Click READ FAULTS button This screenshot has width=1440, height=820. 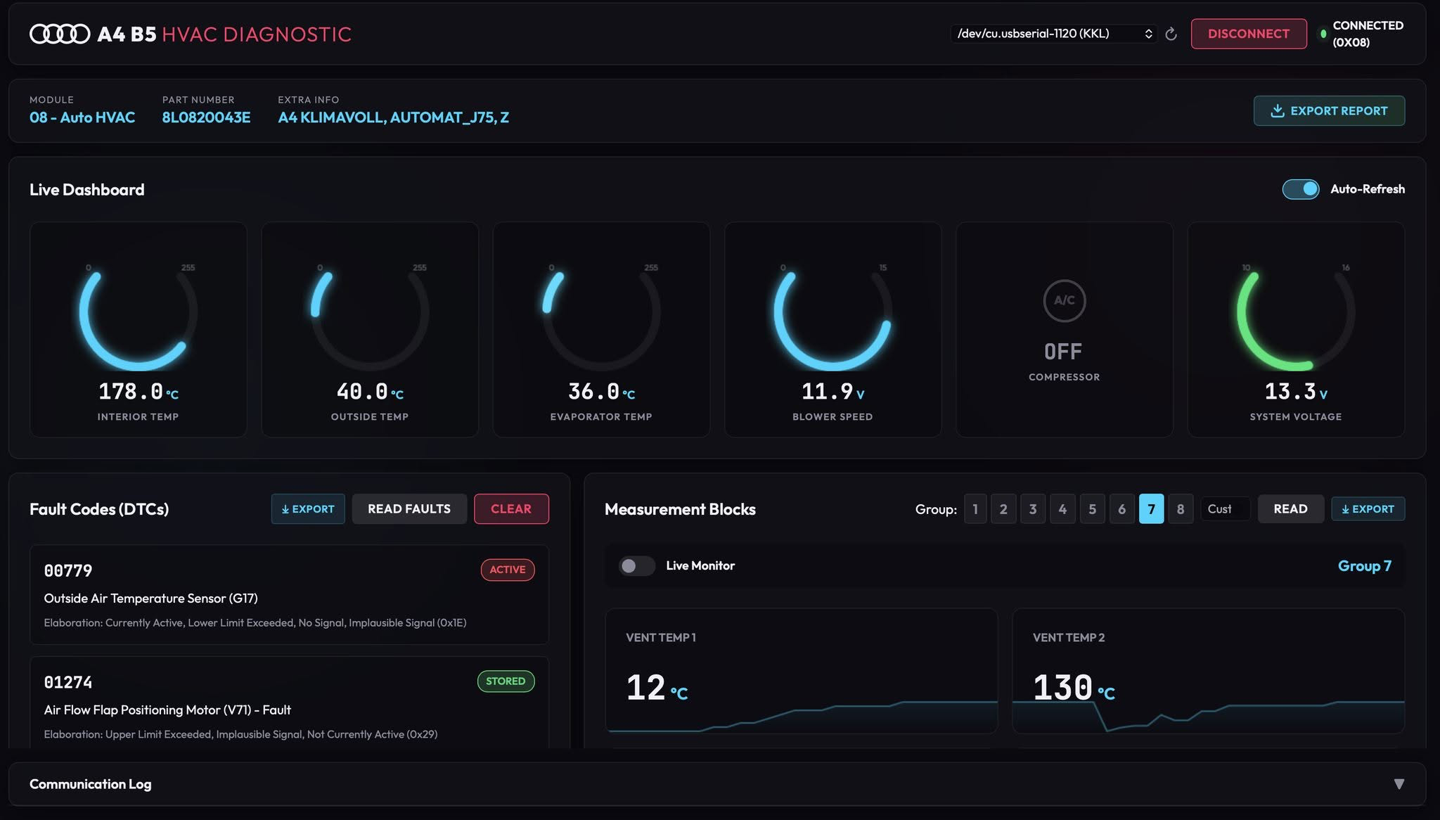coord(409,509)
